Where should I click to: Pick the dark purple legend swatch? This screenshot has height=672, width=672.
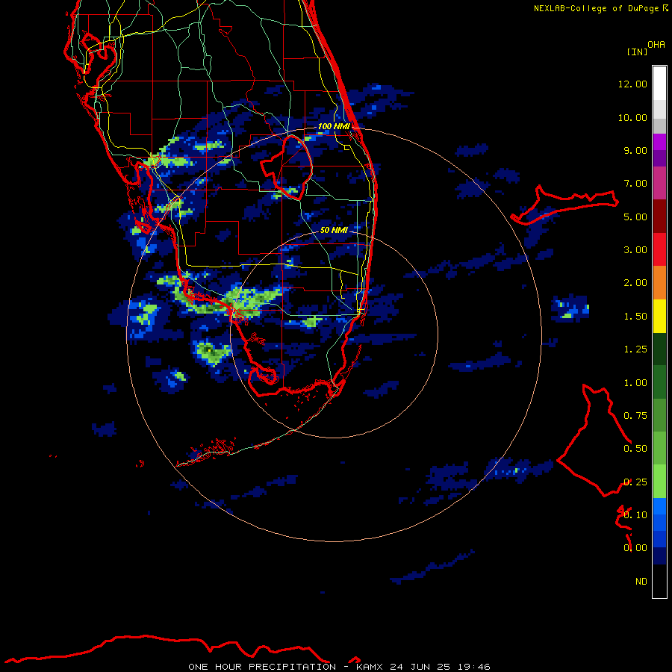point(659,158)
